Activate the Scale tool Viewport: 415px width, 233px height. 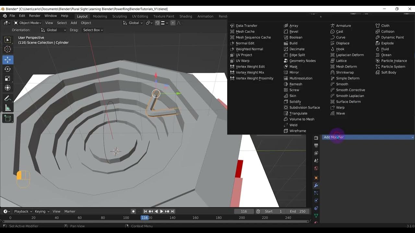(x=7, y=78)
